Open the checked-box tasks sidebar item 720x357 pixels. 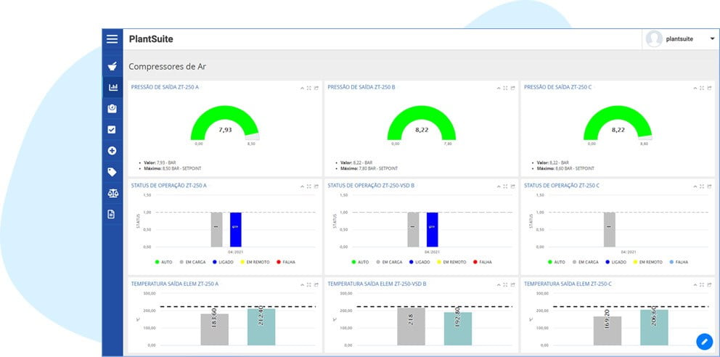112,130
